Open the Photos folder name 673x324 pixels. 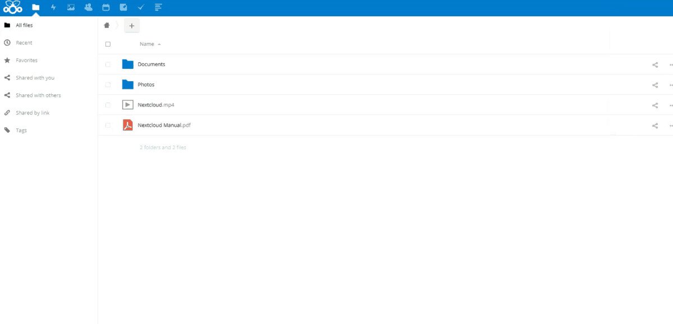(x=146, y=85)
